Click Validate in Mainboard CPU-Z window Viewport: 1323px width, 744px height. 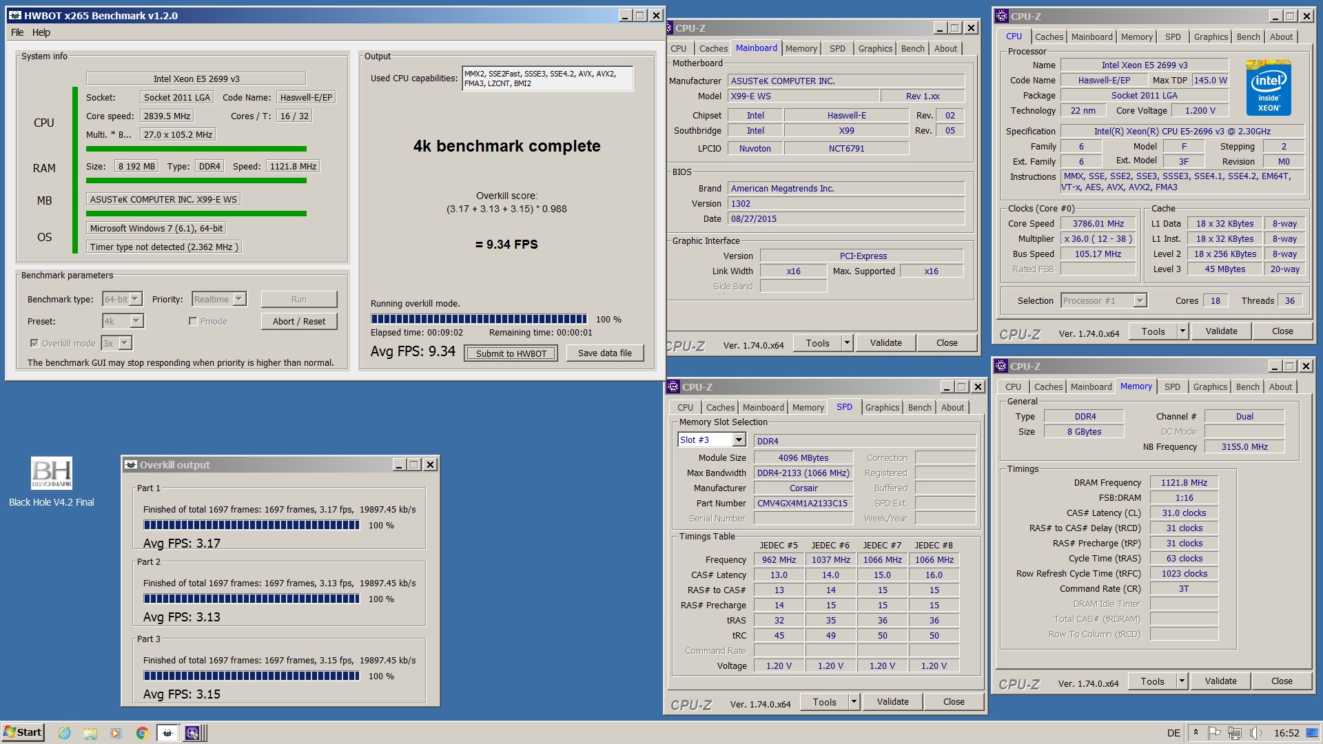click(885, 343)
